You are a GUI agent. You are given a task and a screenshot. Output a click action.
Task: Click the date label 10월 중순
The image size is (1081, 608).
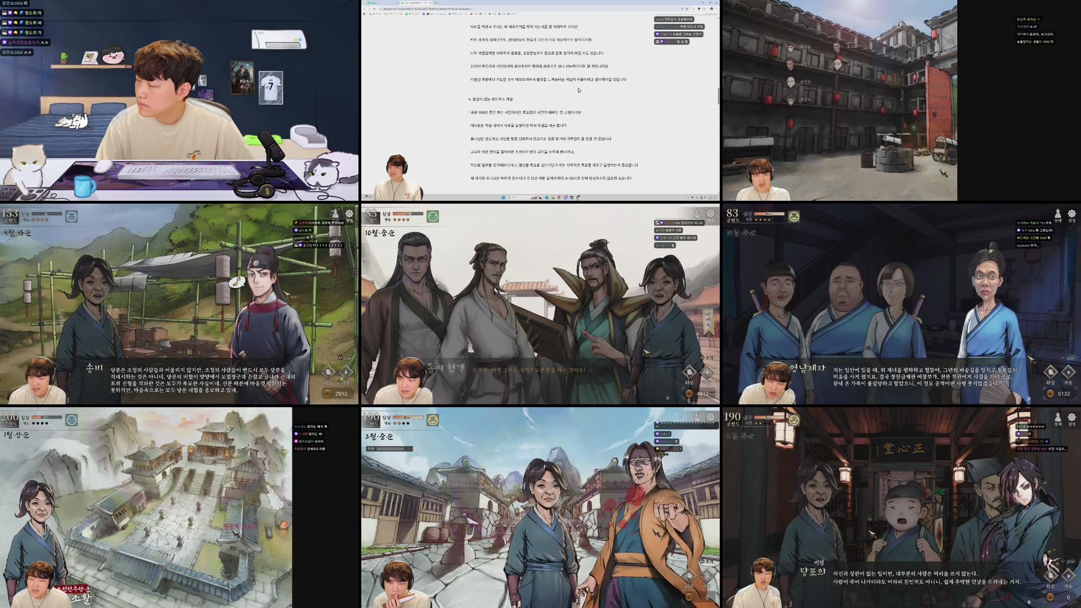click(x=380, y=232)
